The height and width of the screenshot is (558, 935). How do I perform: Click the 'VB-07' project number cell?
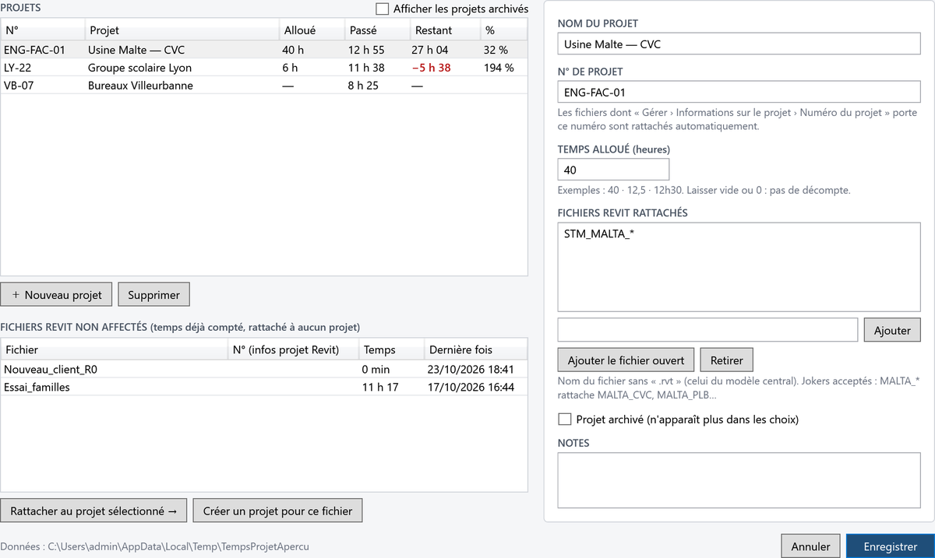(19, 85)
